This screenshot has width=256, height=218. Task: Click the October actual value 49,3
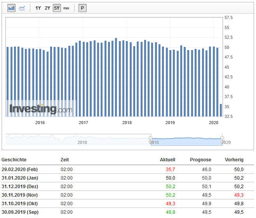coord(171,204)
